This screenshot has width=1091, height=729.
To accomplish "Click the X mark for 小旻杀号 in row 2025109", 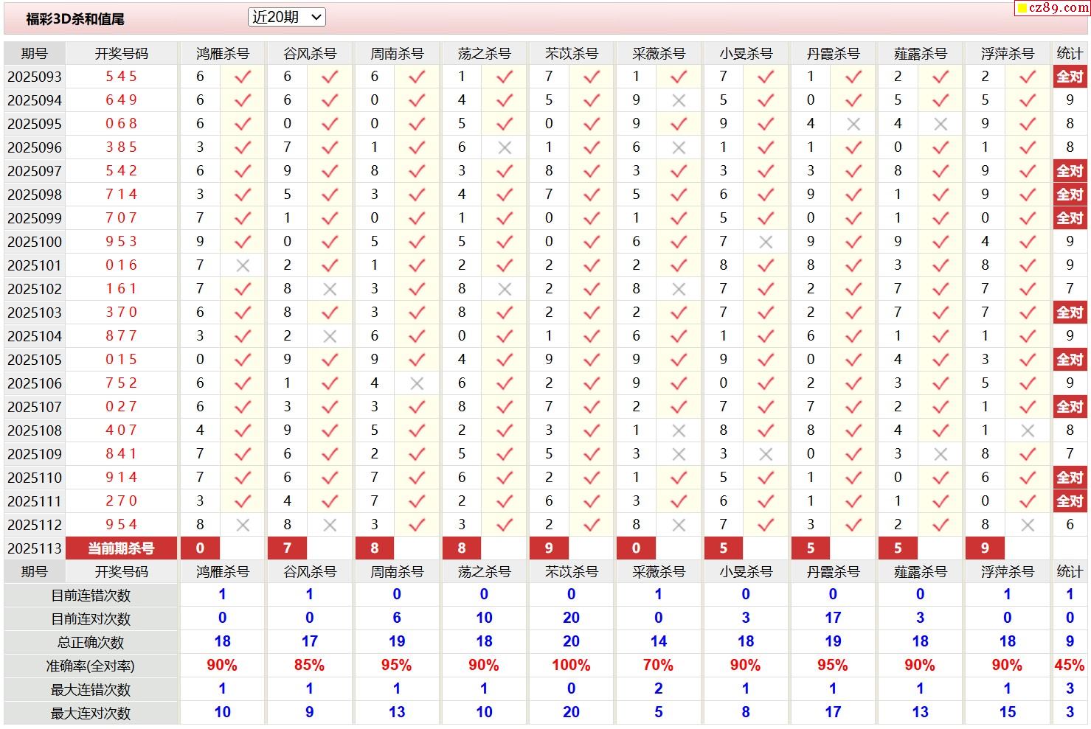I will 766,454.
